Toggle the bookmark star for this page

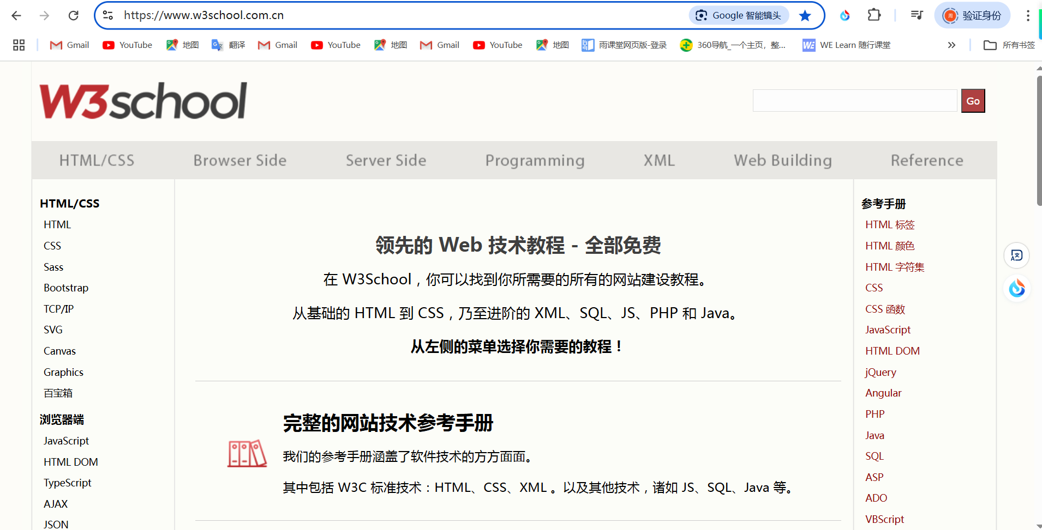click(805, 15)
